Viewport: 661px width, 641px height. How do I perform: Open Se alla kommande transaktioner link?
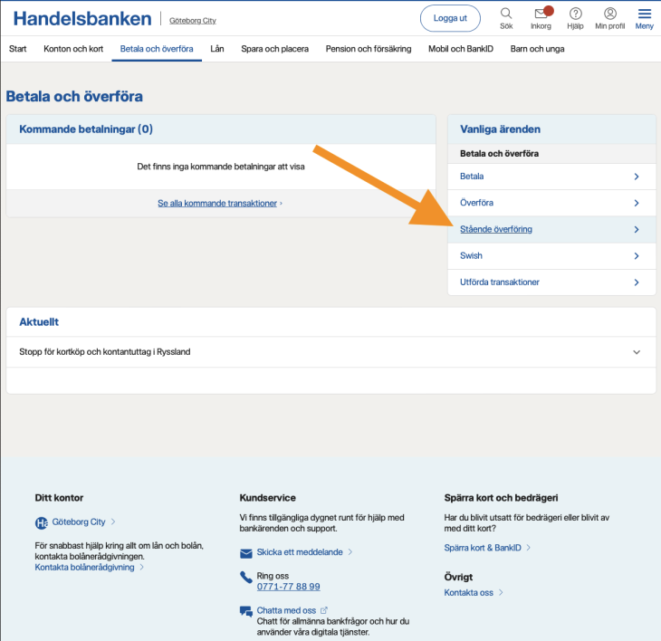[217, 203]
